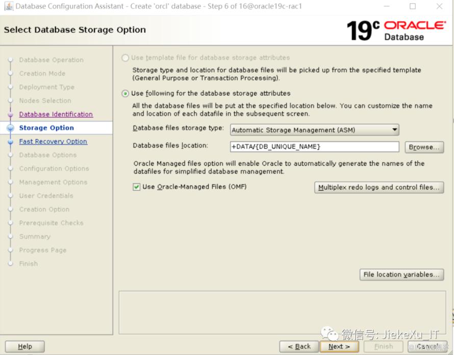Click the Nodes Selection step
The height and width of the screenshot is (355, 454).
click(x=45, y=101)
